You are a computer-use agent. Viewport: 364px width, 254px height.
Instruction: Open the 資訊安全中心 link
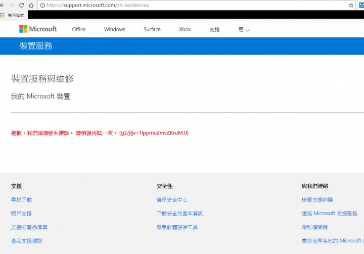[x=172, y=199]
